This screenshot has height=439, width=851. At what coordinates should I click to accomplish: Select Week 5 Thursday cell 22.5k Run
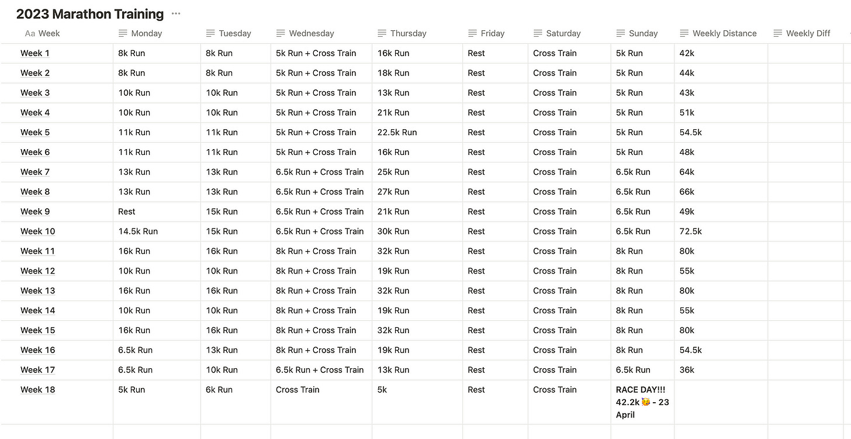417,132
